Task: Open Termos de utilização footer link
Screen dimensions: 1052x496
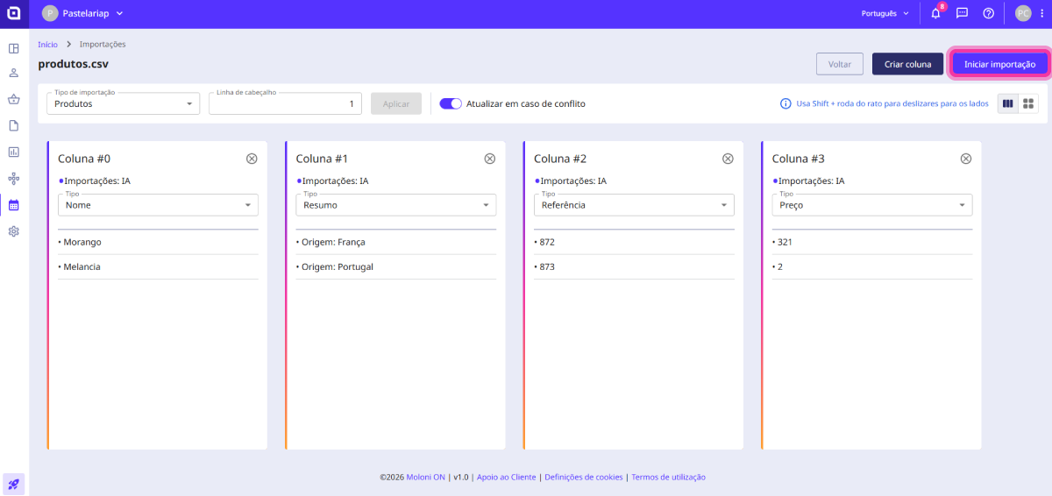Action: [x=668, y=478]
